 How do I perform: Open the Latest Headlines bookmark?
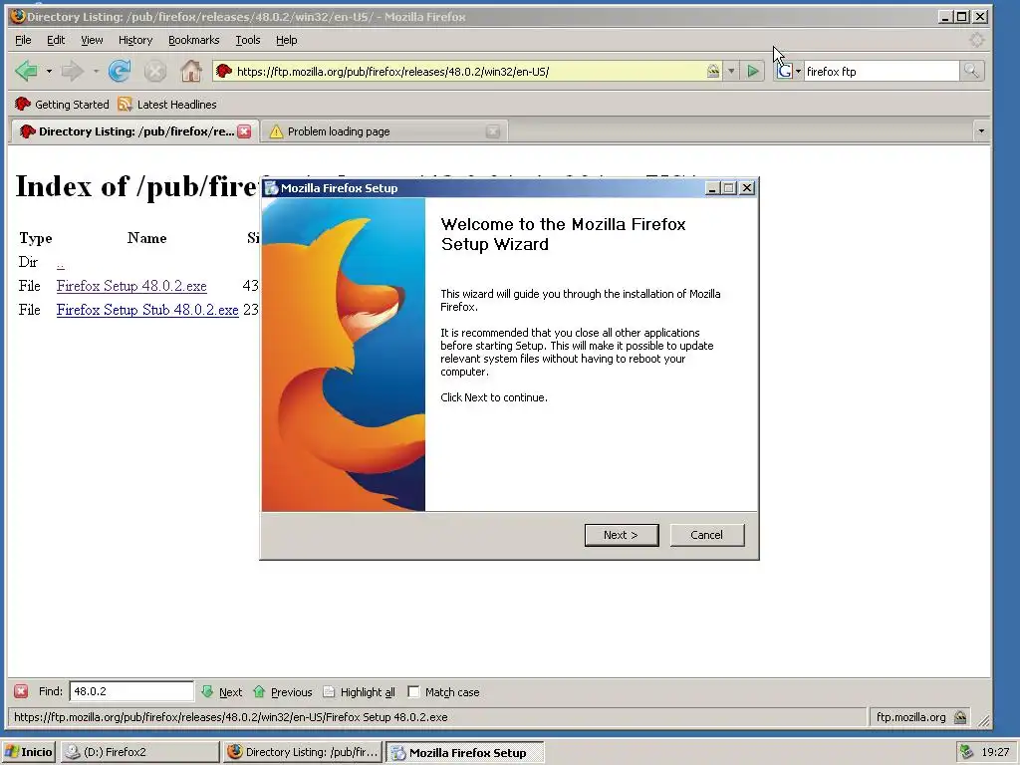point(167,104)
